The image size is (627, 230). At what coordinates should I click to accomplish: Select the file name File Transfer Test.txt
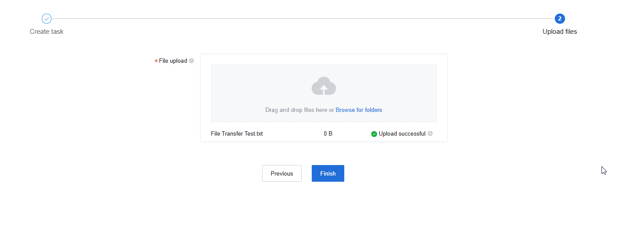[237, 134]
